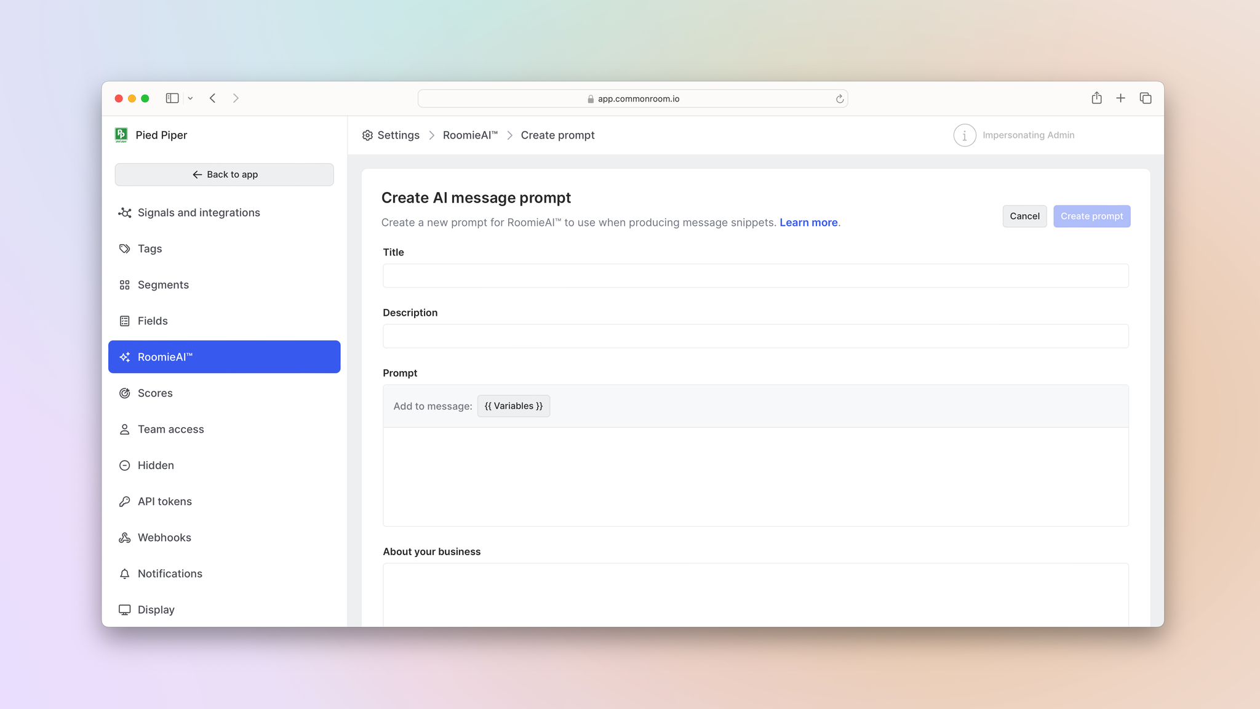
Task: Click into About your business text area
Action: coord(756,595)
